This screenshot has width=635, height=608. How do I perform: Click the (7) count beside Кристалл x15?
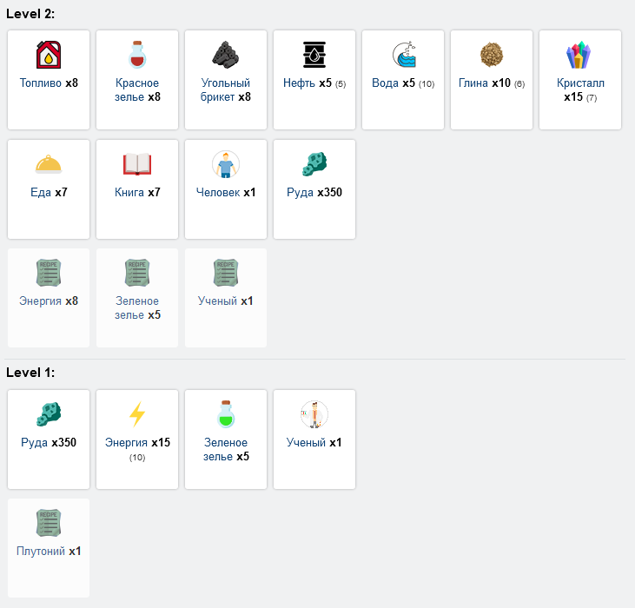592,97
